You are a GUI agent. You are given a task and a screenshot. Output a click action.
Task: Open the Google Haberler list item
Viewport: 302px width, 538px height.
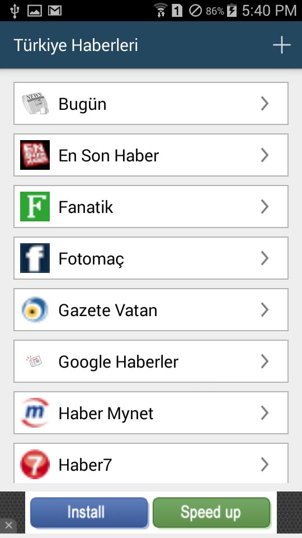(151, 361)
